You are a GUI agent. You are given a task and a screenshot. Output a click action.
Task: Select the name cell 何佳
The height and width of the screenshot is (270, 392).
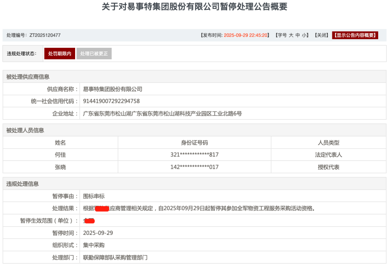pos(60,155)
